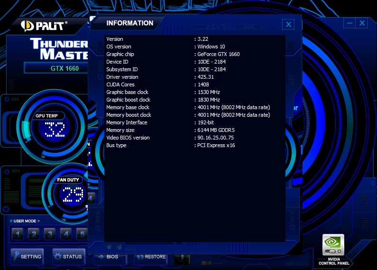Click the 192-bit memory interface value
The width and height of the screenshot is (377, 270).
205,122
